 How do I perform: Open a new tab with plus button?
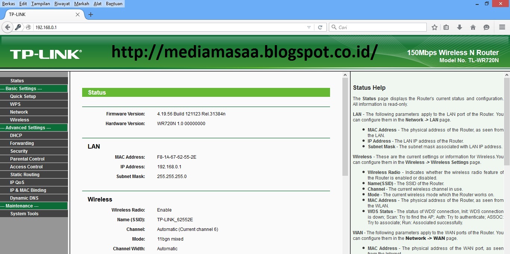tap(90, 15)
